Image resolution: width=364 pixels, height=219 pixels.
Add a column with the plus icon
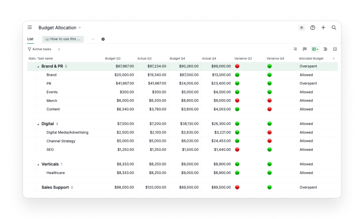pyautogui.click(x=334, y=58)
